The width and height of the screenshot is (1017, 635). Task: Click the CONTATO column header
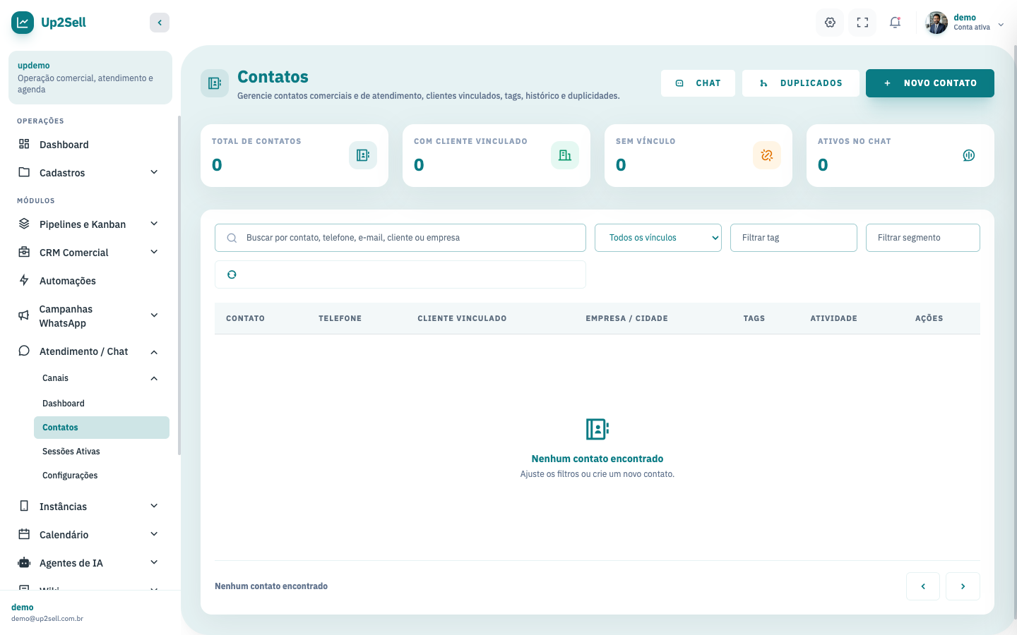(245, 318)
